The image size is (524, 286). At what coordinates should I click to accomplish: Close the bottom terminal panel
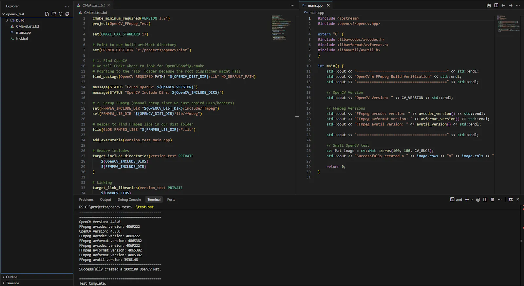pyautogui.click(x=518, y=199)
